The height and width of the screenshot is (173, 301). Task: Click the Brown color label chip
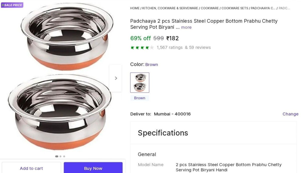pyautogui.click(x=140, y=98)
